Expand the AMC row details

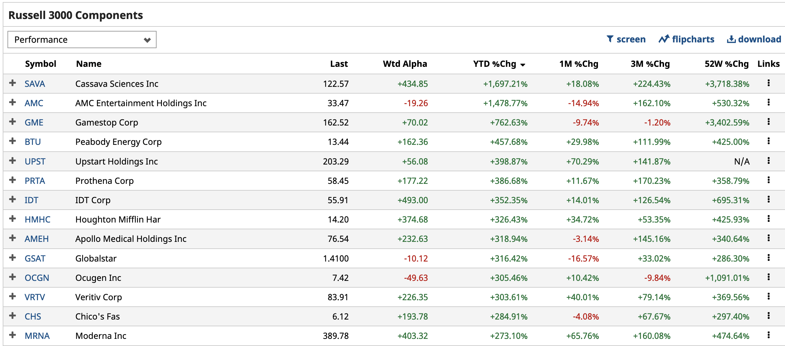point(13,102)
